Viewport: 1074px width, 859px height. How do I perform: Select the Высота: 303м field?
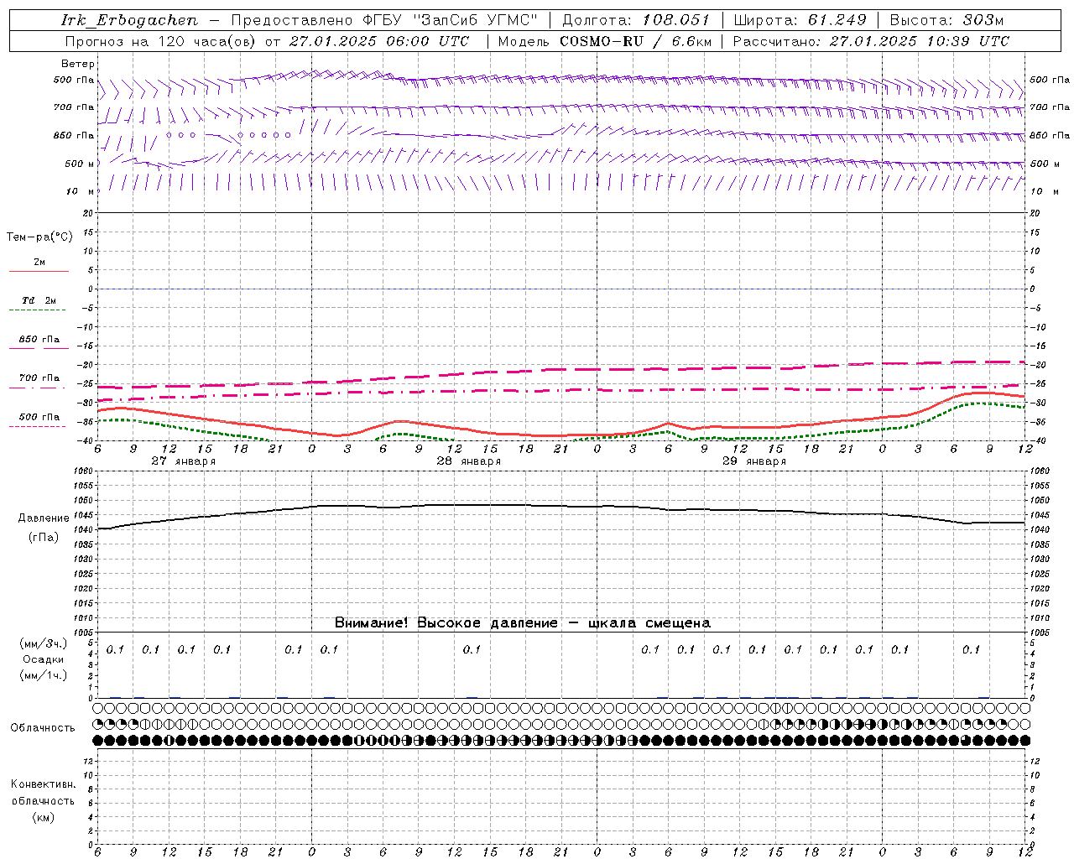[x=946, y=20]
